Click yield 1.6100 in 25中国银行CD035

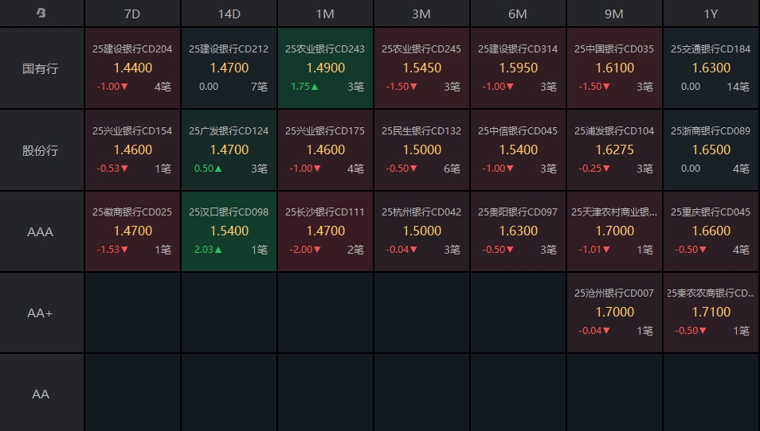click(x=614, y=68)
